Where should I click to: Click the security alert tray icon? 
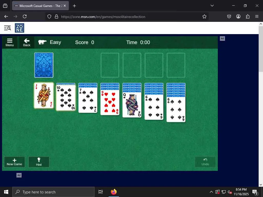point(218,192)
